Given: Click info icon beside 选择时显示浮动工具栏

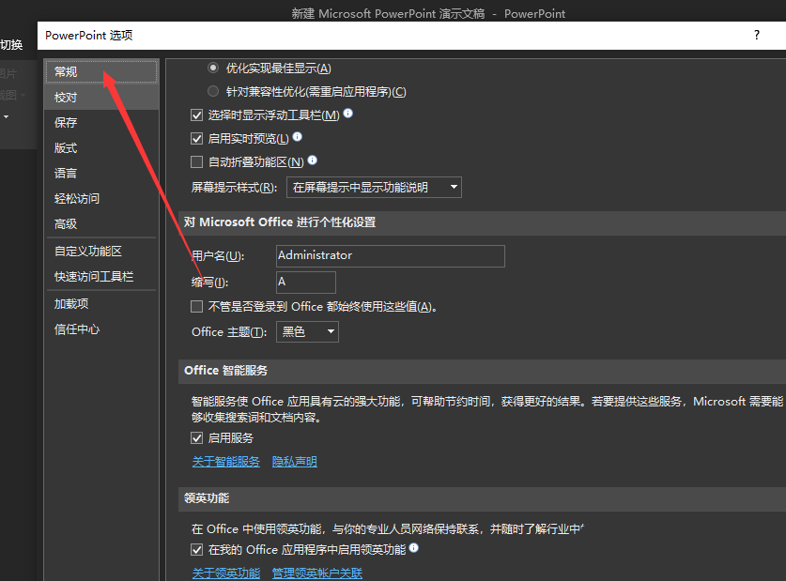Looking at the screenshot, I should 347,114.
